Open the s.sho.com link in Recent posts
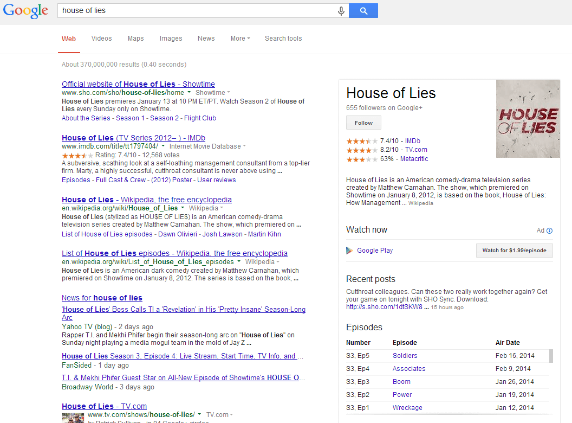The image size is (572, 423). point(384,307)
